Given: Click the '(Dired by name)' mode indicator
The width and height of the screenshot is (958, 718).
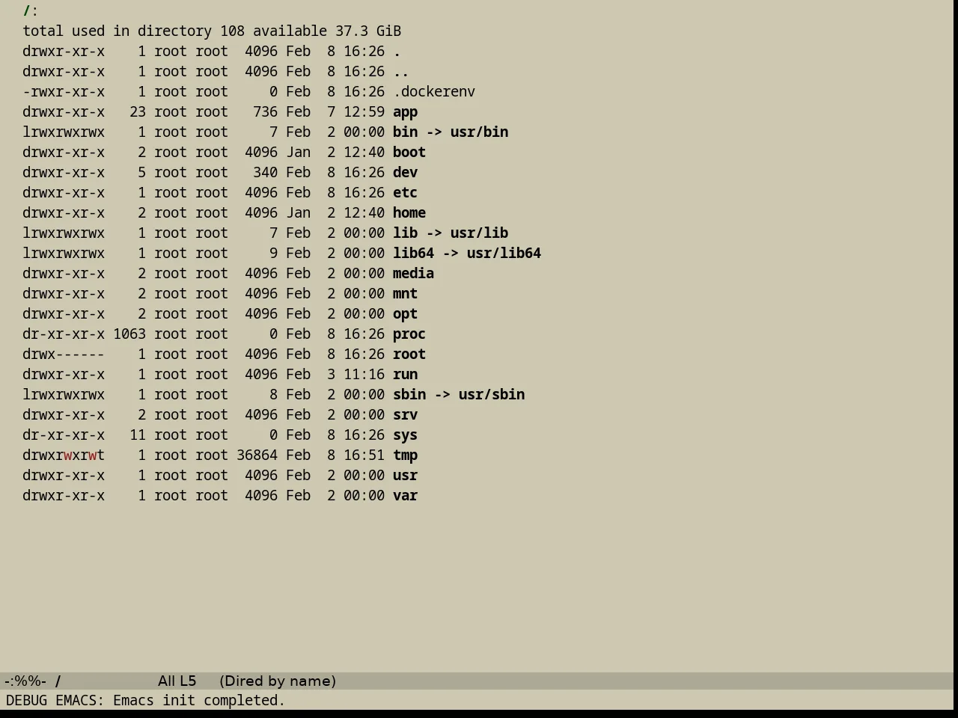Looking at the screenshot, I should 278,681.
